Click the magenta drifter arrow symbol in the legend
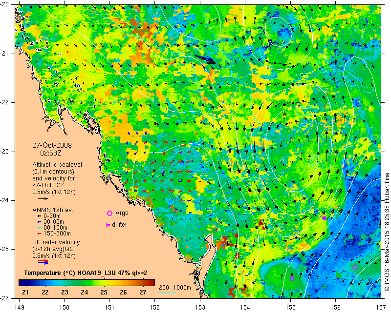 click(108, 225)
